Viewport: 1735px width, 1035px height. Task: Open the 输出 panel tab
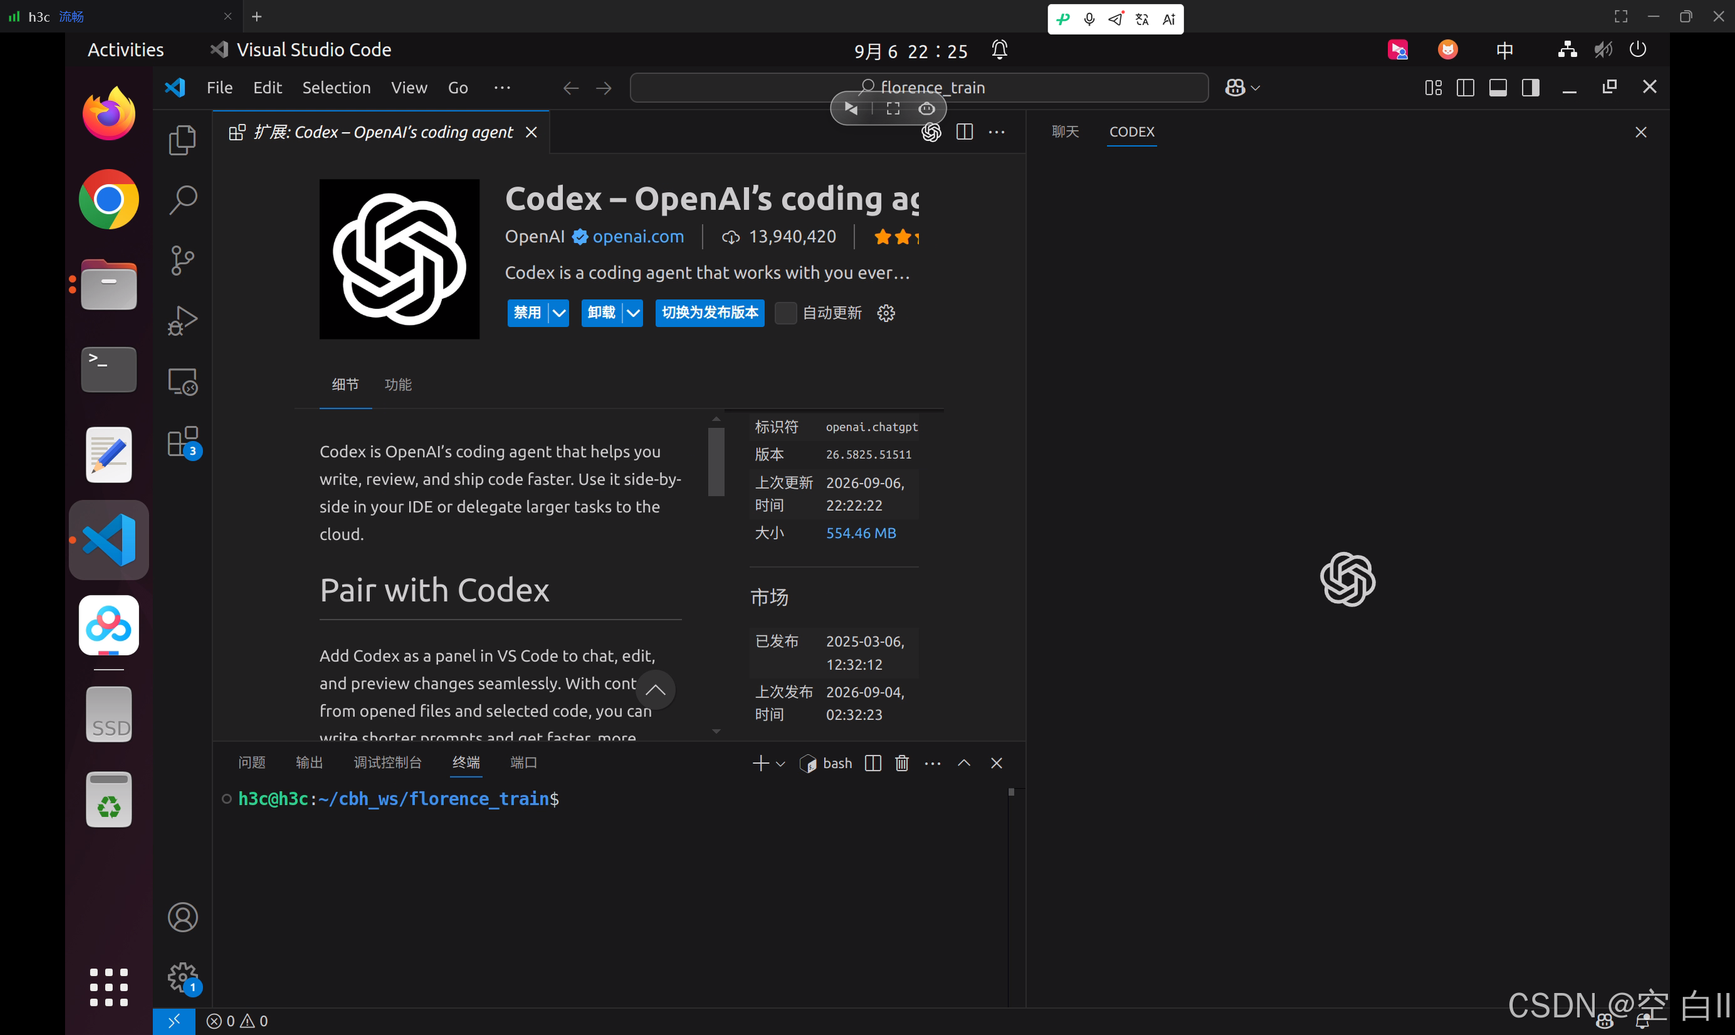click(x=309, y=762)
